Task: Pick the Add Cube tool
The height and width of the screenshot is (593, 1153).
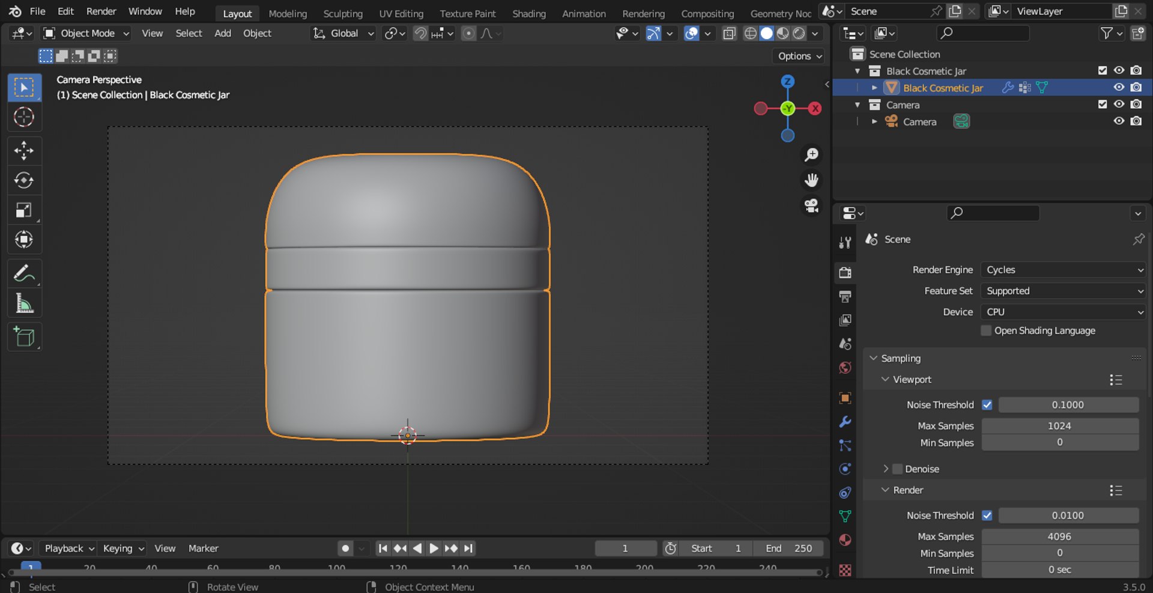Action: pos(24,337)
